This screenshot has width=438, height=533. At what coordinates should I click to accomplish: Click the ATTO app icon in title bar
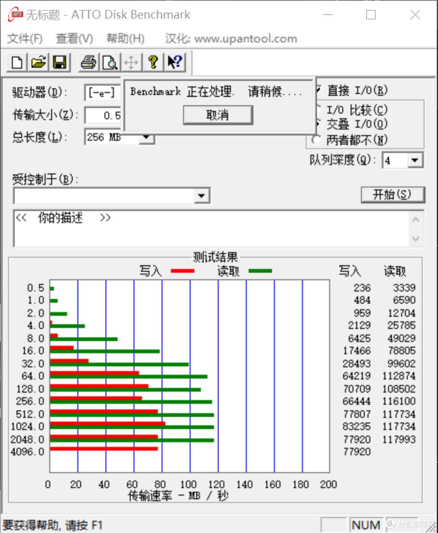(x=15, y=15)
